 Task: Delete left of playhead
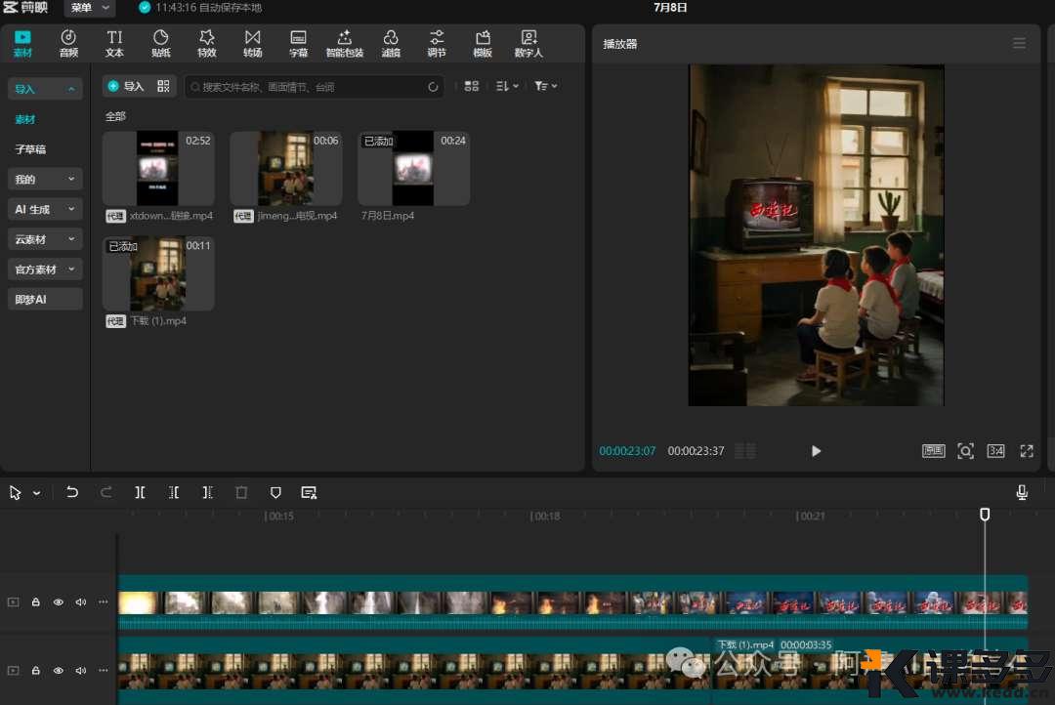pos(174,492)
